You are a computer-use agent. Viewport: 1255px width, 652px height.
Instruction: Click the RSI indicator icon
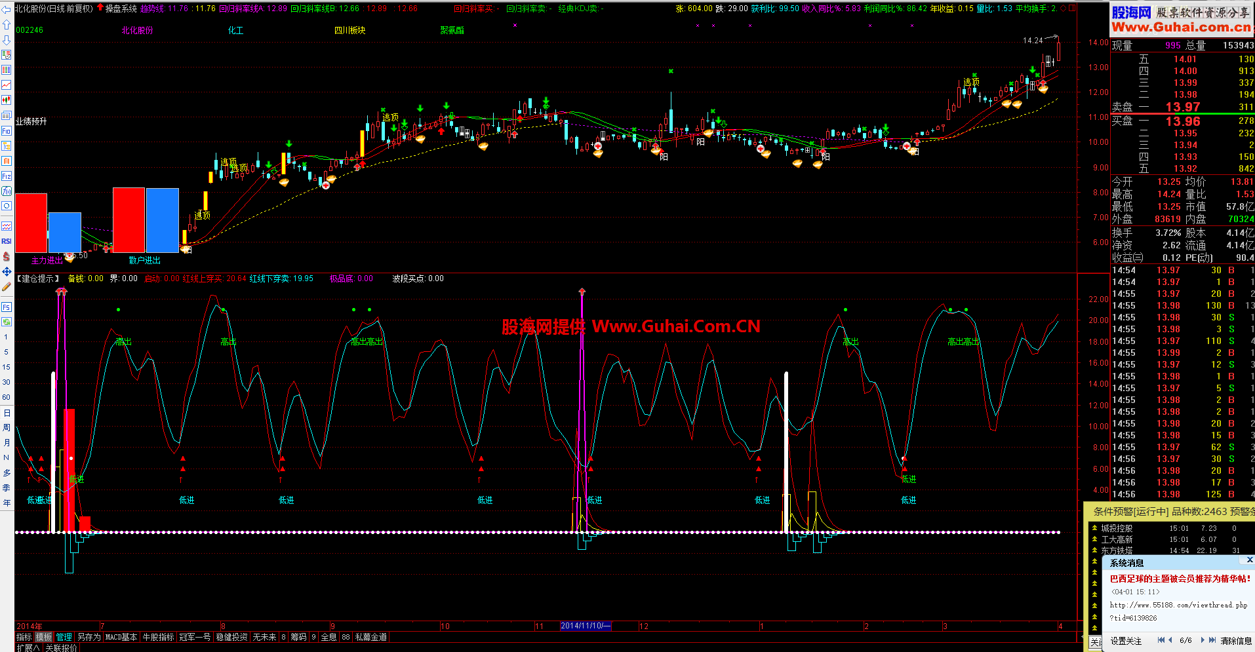[x=7, y=241]
